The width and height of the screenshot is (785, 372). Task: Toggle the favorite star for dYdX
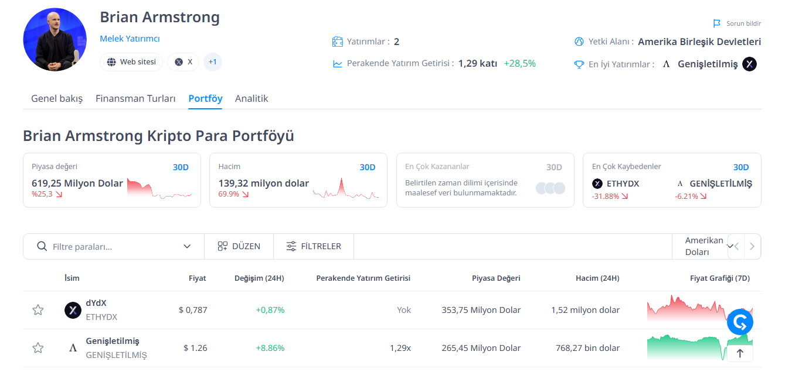38,310
